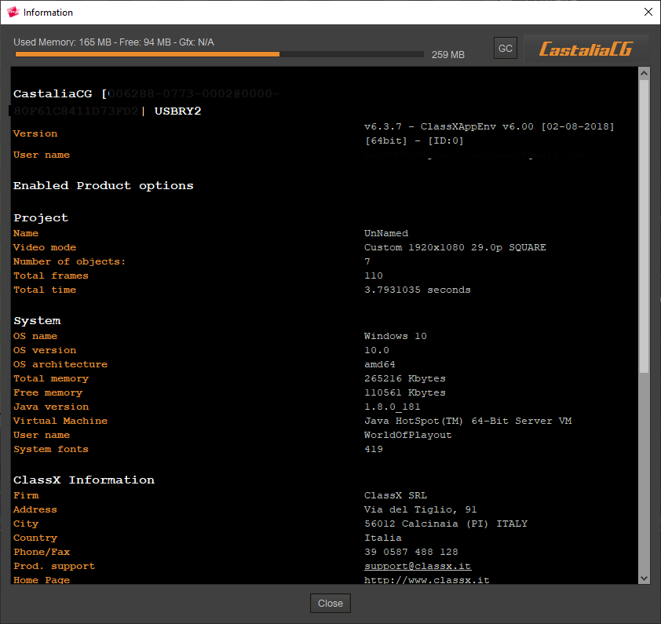The image size is (661, 624).
Task: Select the Version label
Action: 35,133
